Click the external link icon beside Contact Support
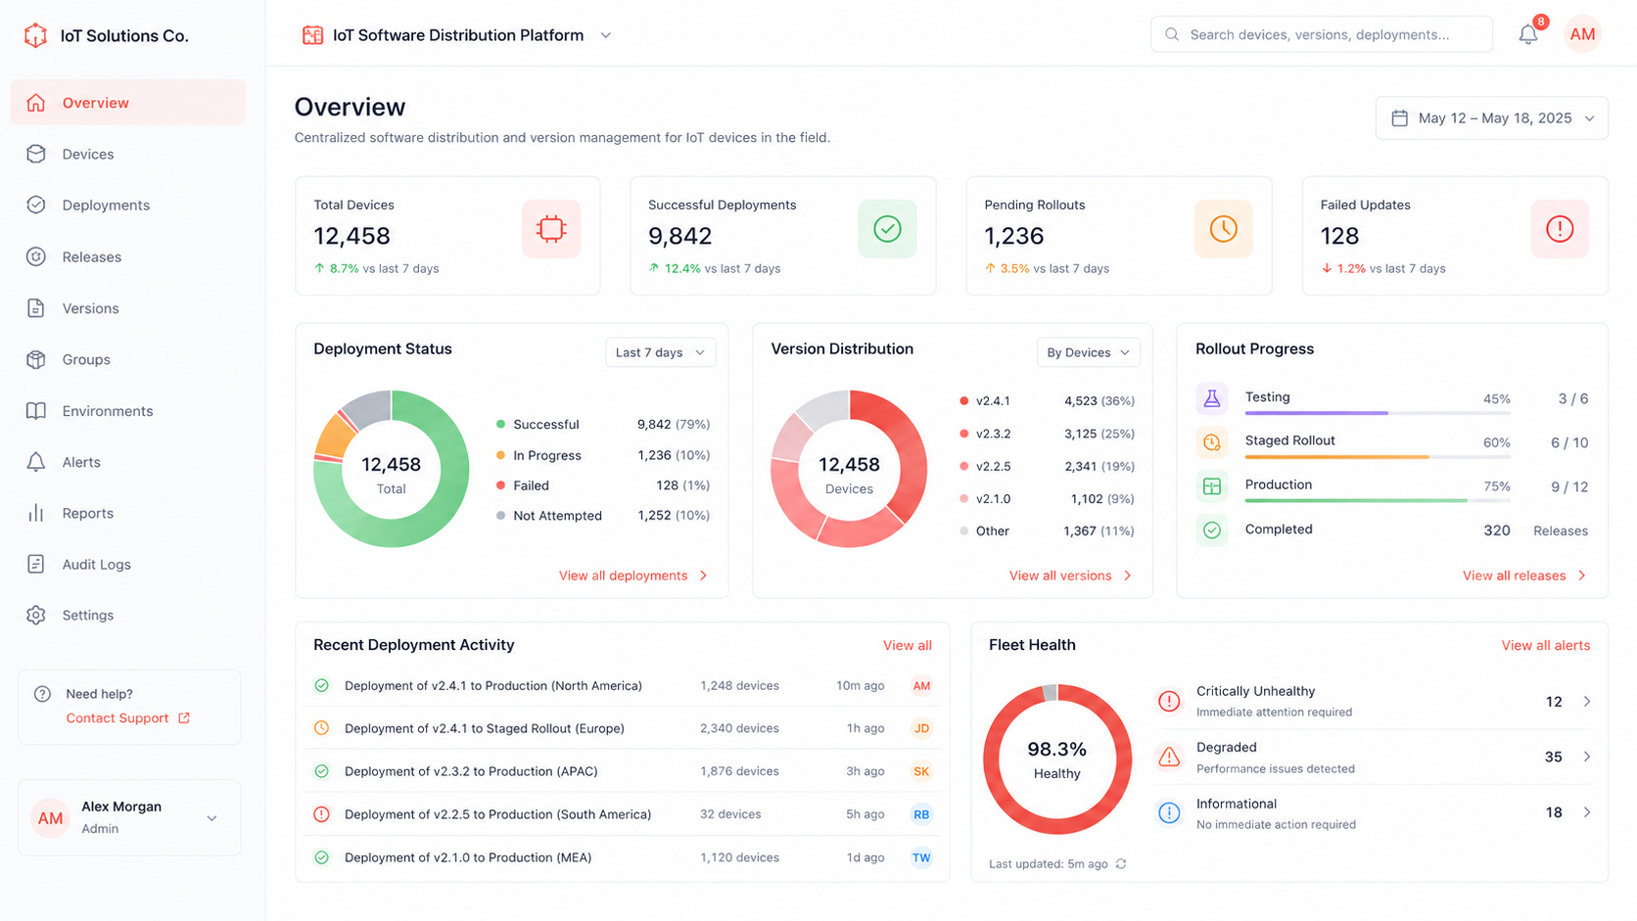The height and width of the screenshot is (921, 1637). click(x=184, y=717)
